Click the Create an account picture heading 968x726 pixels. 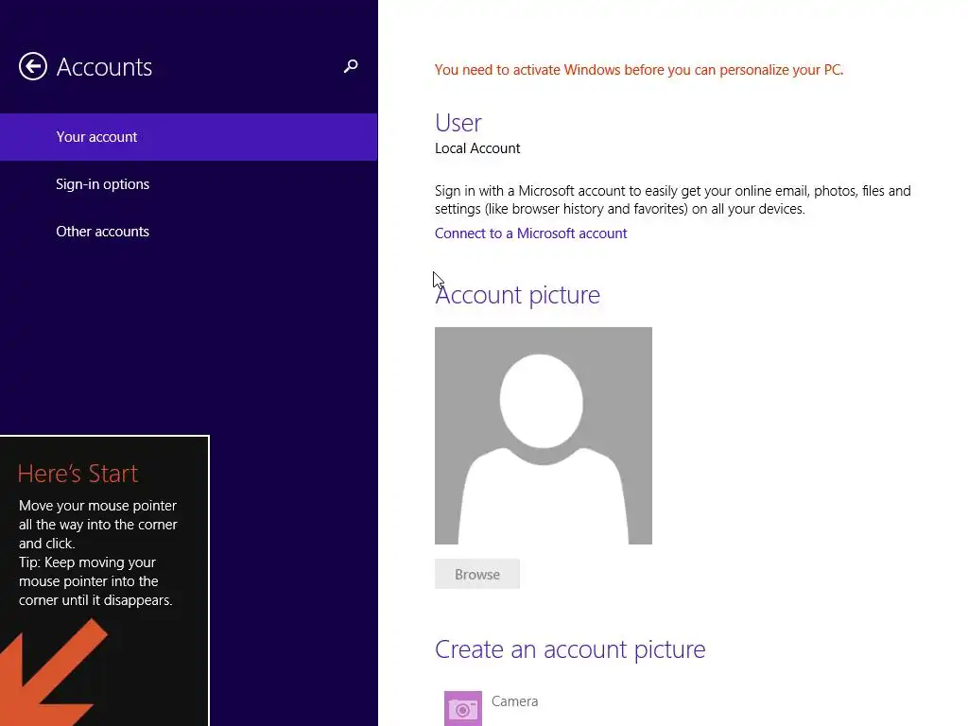pos(570,649)
